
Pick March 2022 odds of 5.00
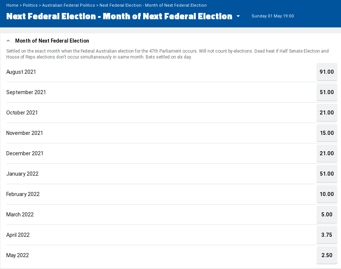click(327, 215)
